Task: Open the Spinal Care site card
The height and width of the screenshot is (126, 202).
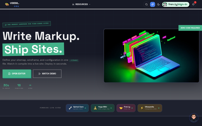Action: (x=77, y=108)
